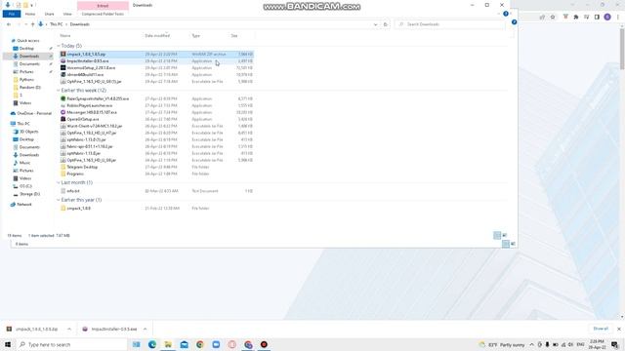The width and height of the screenshot is (625, 351).
Task: Open Microsoft Edge from taskbar
Action: click(152, 344)
